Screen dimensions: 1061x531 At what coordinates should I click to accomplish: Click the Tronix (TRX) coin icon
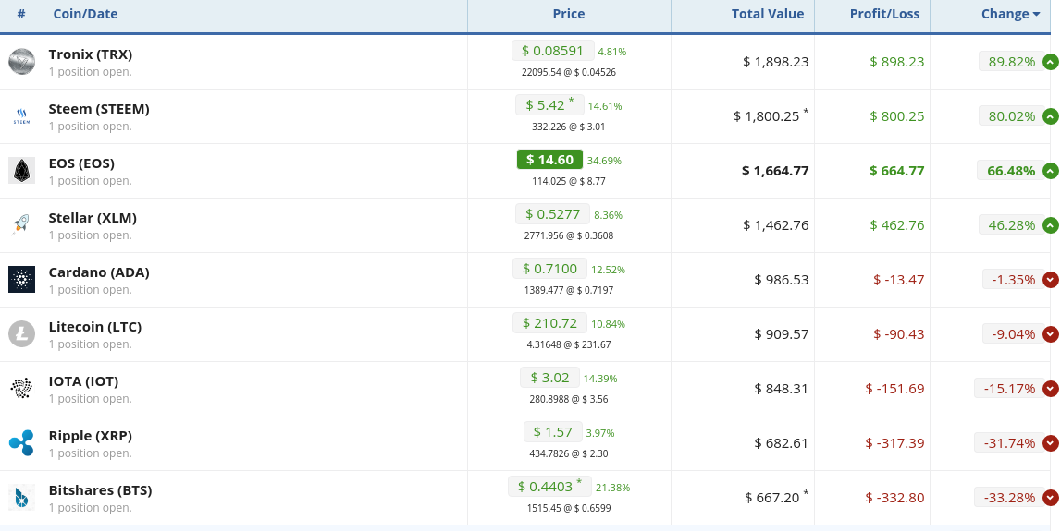click(21, 62)
